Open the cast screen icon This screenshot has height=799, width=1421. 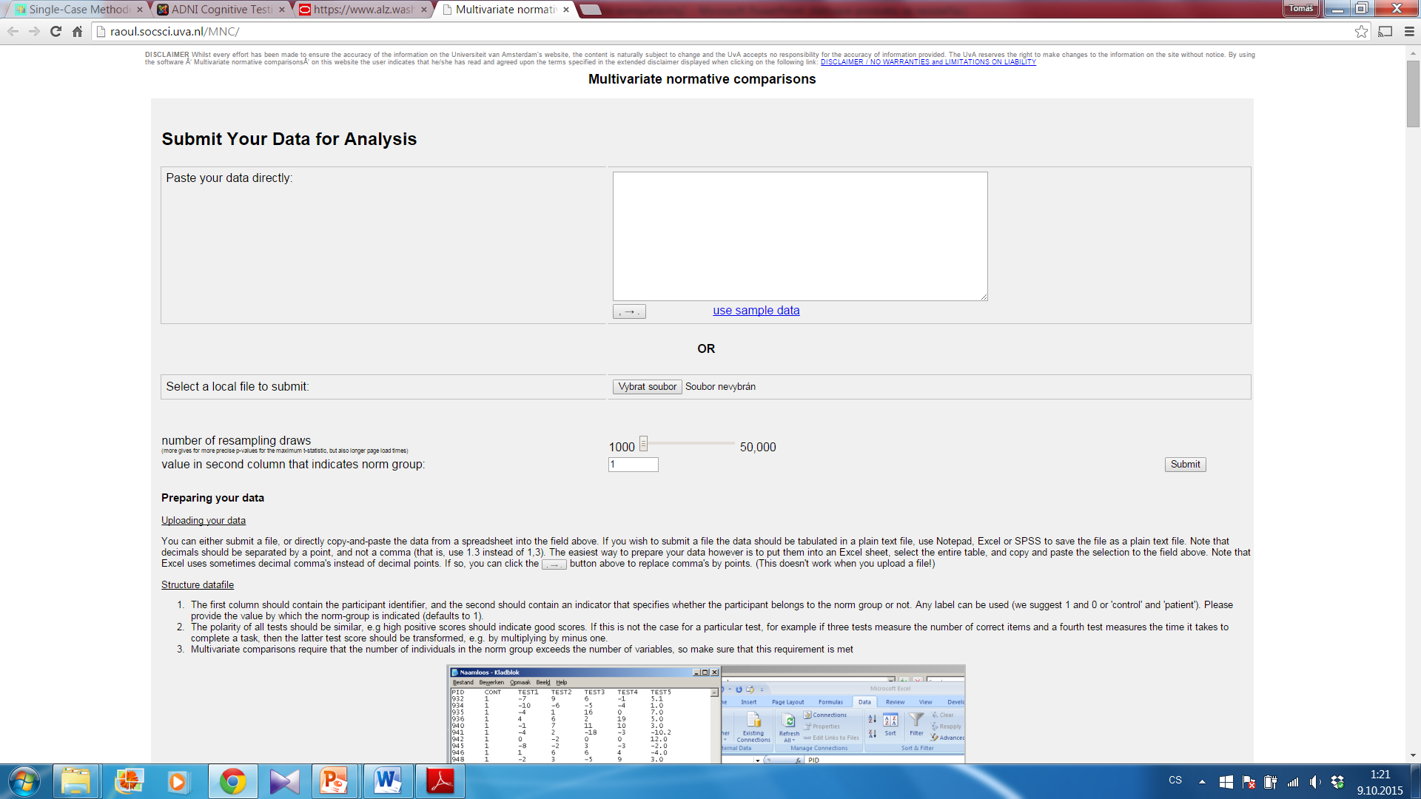(1385, 31)
